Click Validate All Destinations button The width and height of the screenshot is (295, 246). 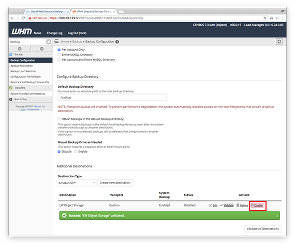tap(262, 229)
